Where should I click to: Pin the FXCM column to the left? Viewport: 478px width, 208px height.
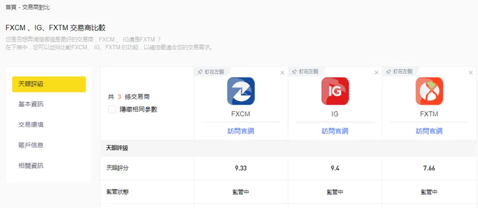pos(211,72)
